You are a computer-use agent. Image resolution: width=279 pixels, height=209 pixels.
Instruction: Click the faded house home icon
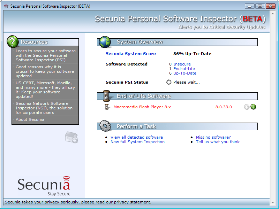pos(71,137)
